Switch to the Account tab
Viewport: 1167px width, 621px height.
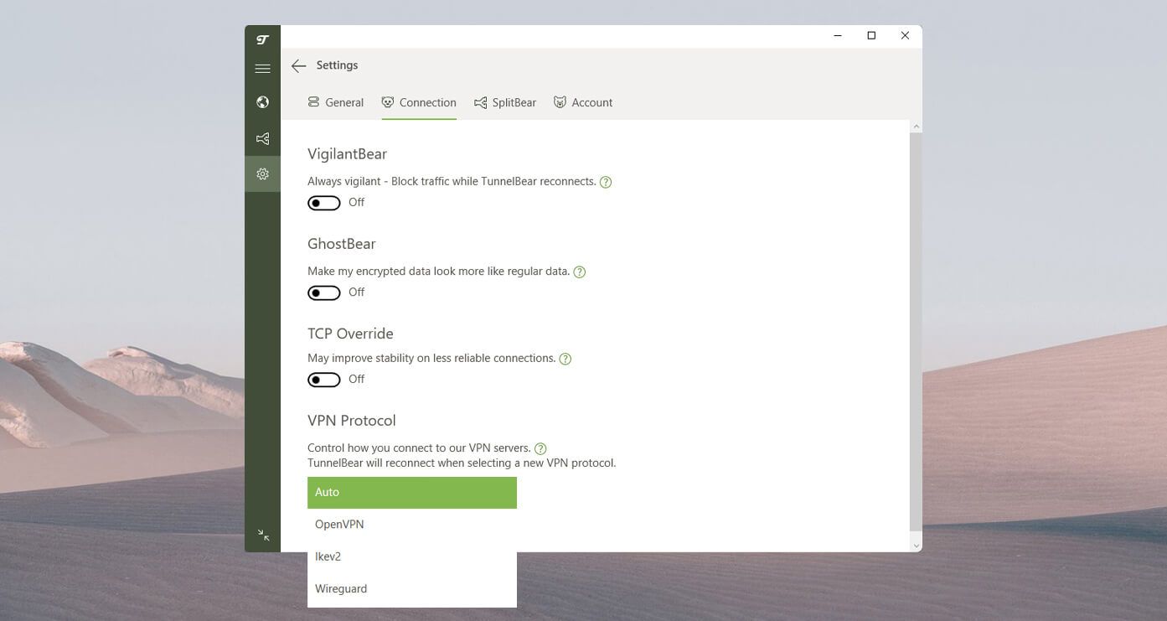point(583,102)
